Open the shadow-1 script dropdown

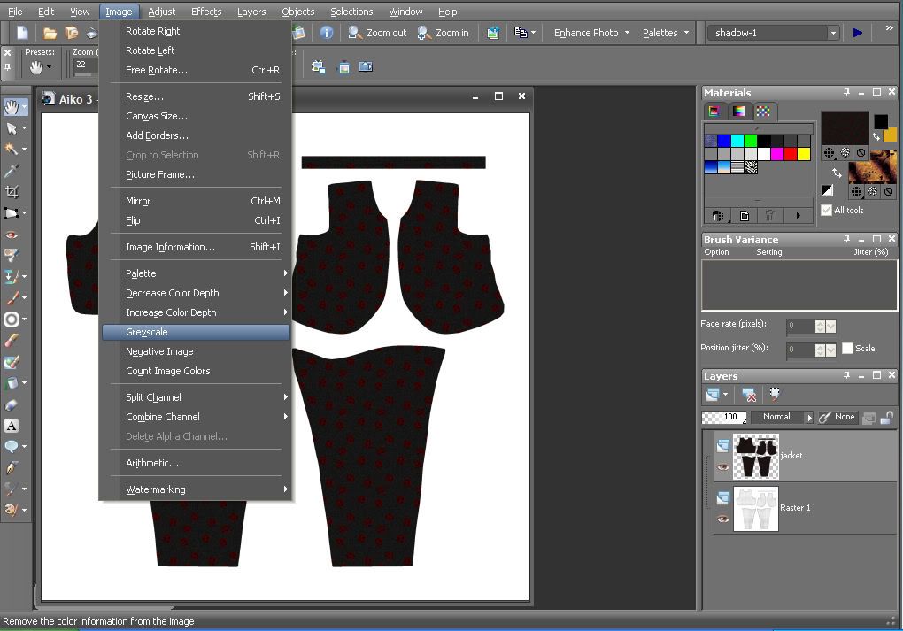coord(832,33)
